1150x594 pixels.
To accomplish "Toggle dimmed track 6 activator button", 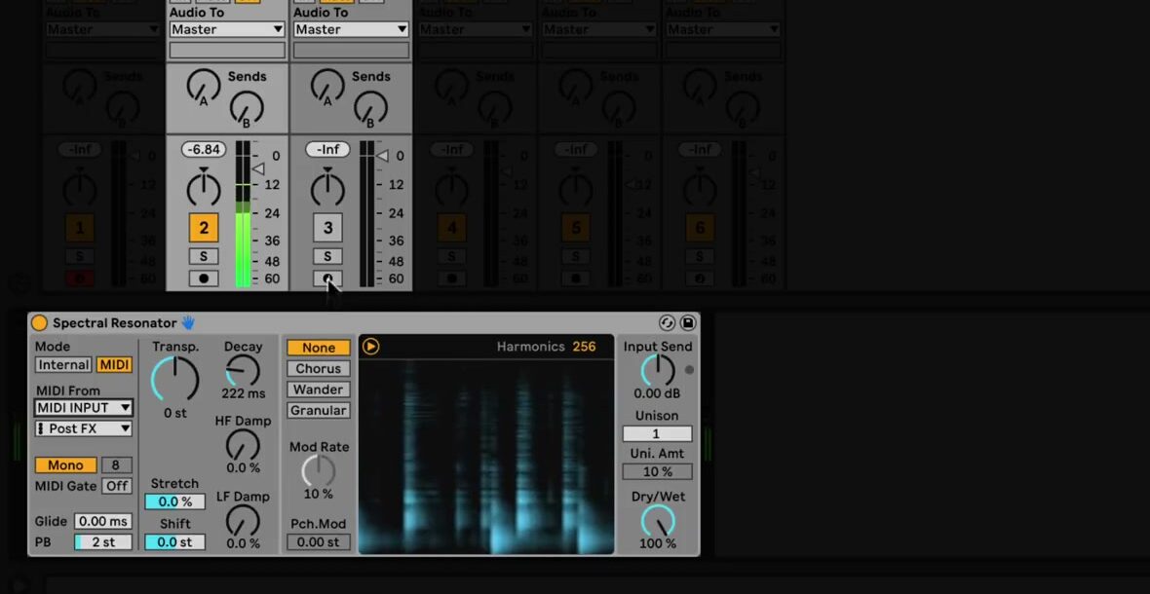I will pyautogui.click(x=699, y=228).
